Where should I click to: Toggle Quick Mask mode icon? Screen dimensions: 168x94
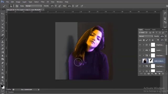(x=2, y=91)
